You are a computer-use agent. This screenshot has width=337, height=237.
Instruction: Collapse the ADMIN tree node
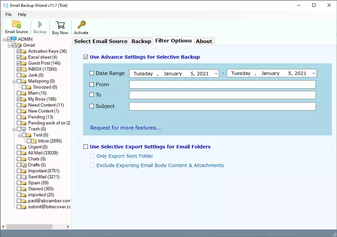4,39
